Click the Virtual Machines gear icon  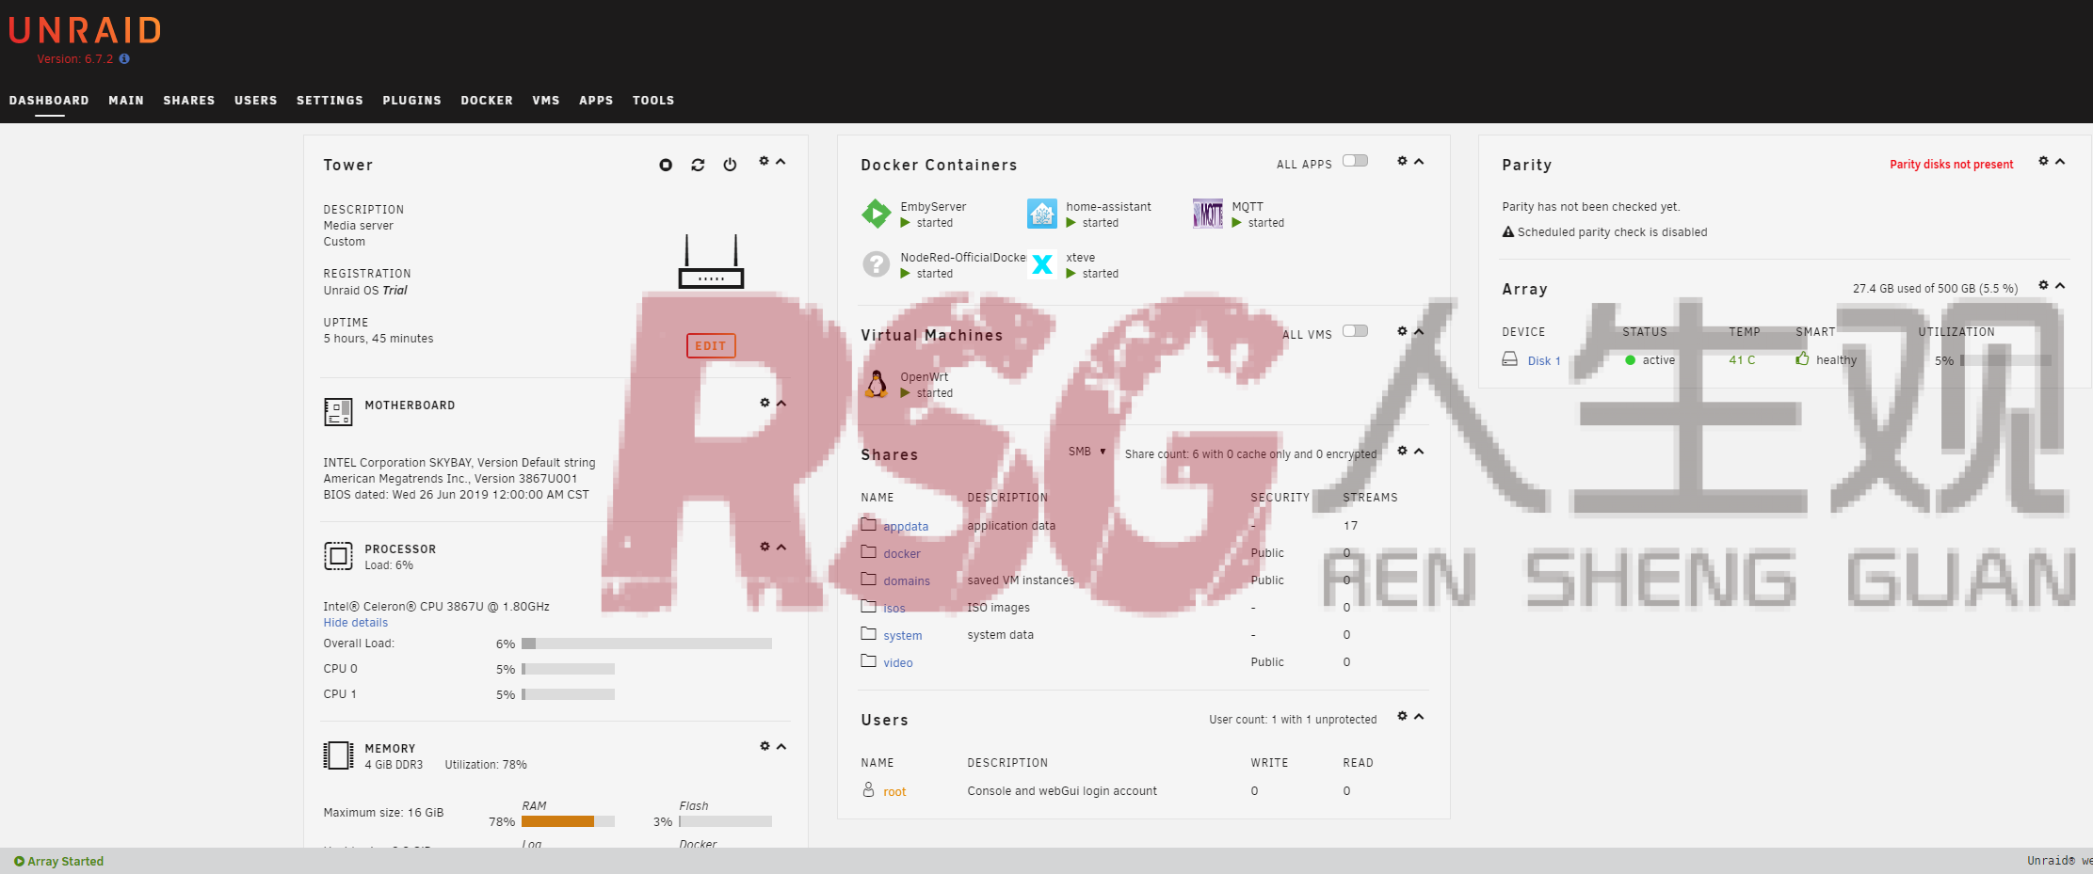coord(1402,331)
